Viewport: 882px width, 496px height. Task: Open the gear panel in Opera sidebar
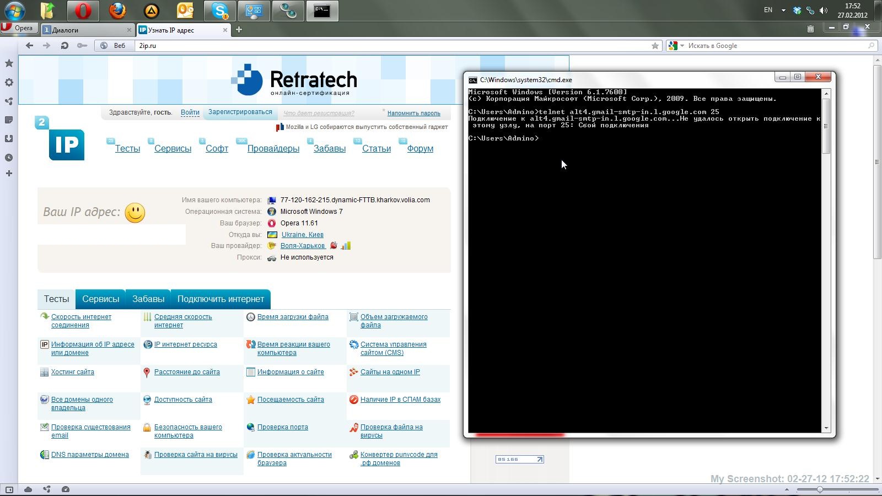click(x=9, y=82)
